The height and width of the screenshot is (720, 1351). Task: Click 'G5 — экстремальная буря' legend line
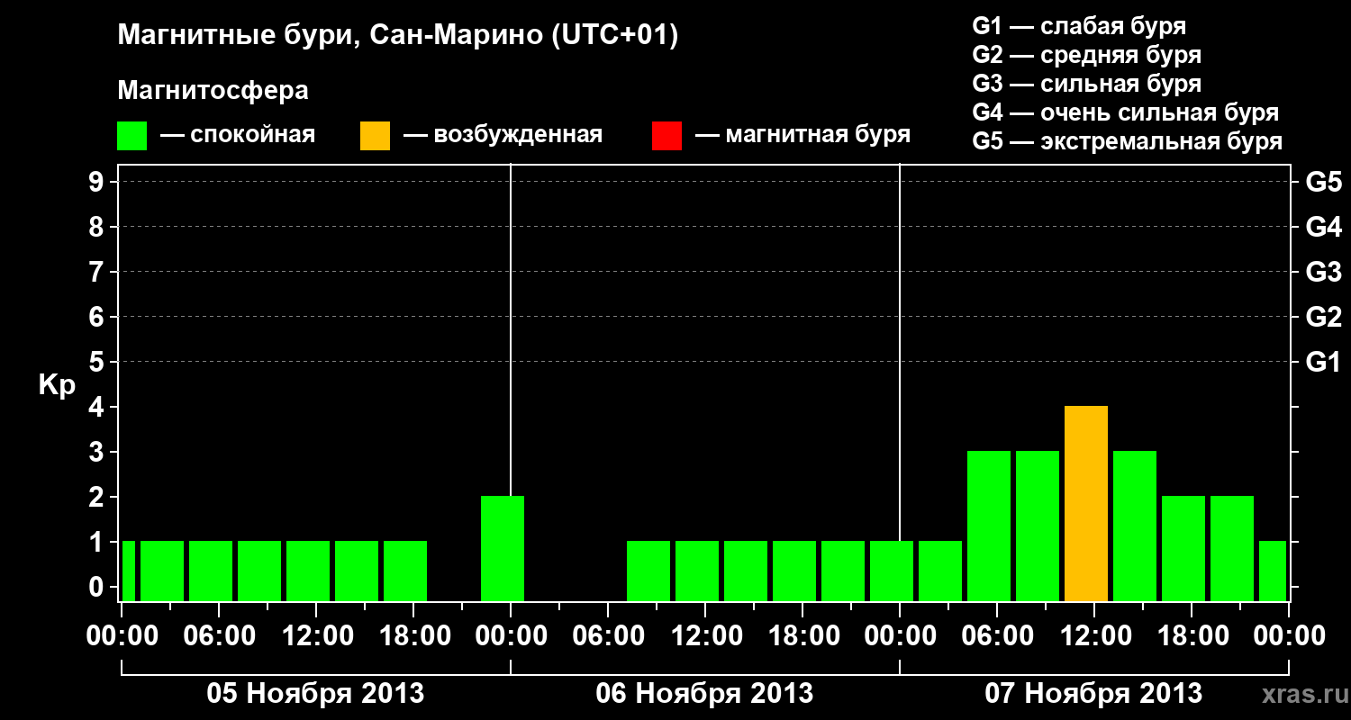pos(1128,142)
